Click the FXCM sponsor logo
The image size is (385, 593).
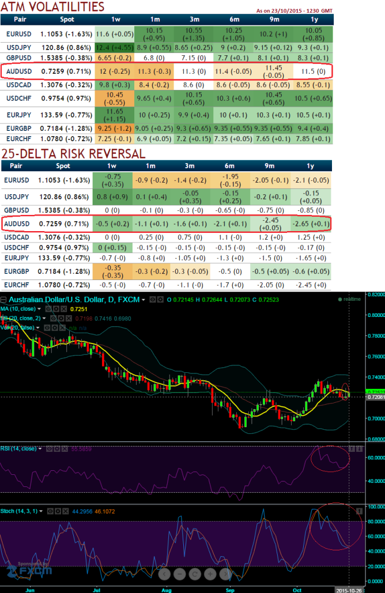click(x=29, y=571)
